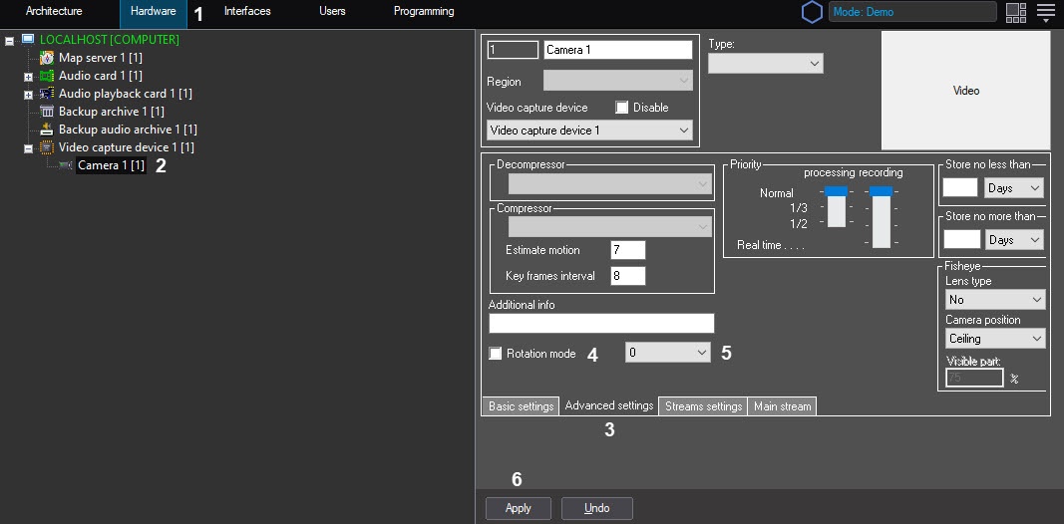
Task: Expand the Audio card 1 node
Action: (x=28, y=76)
